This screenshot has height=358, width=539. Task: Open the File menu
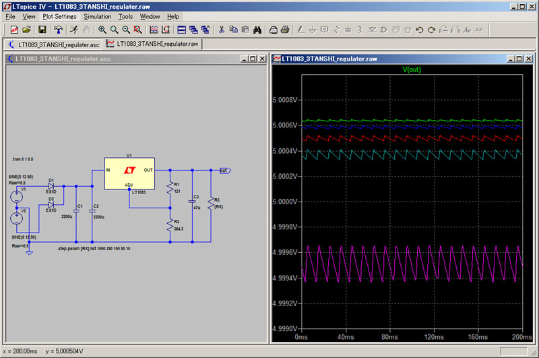click(10, 16)
